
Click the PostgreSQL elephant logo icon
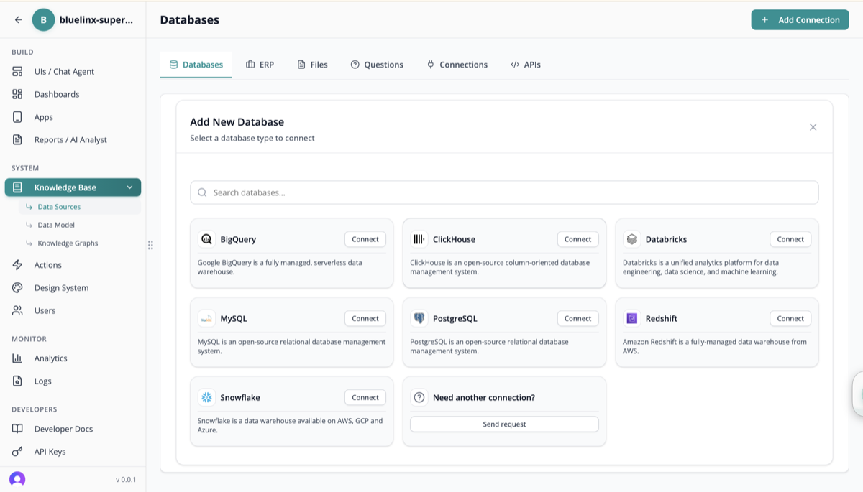coord(419,318)
